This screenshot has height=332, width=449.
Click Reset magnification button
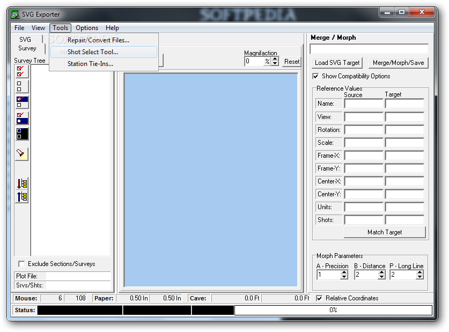[x=292, y=62]
